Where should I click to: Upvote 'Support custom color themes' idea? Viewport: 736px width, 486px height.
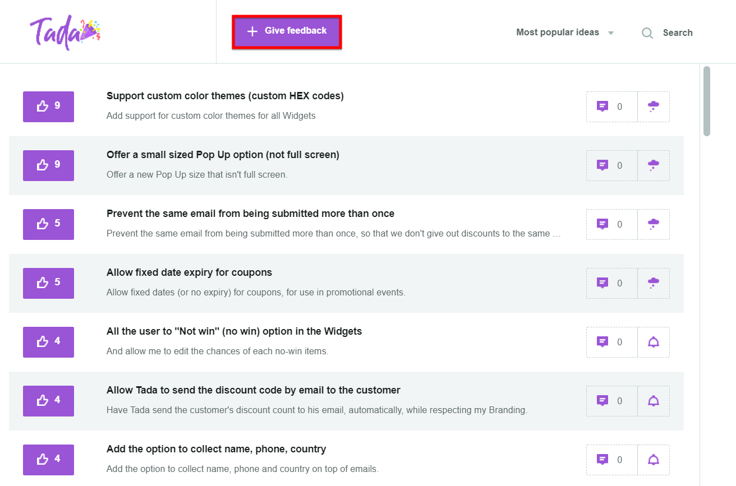coord(48,107)
